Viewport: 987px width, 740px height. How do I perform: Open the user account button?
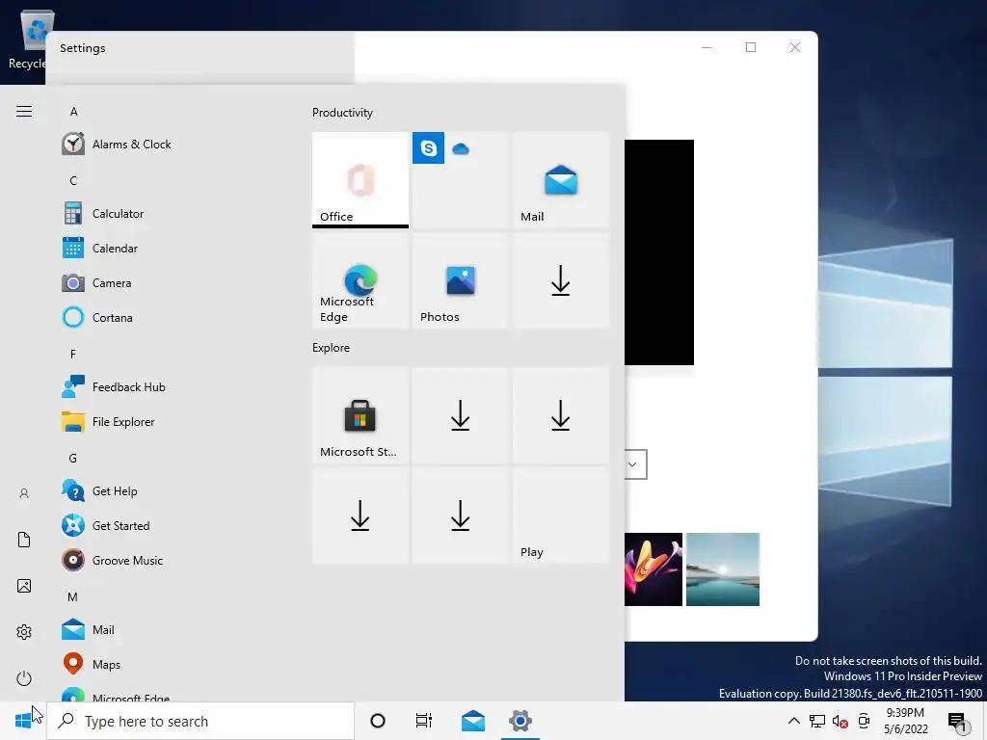click(24, 493)
